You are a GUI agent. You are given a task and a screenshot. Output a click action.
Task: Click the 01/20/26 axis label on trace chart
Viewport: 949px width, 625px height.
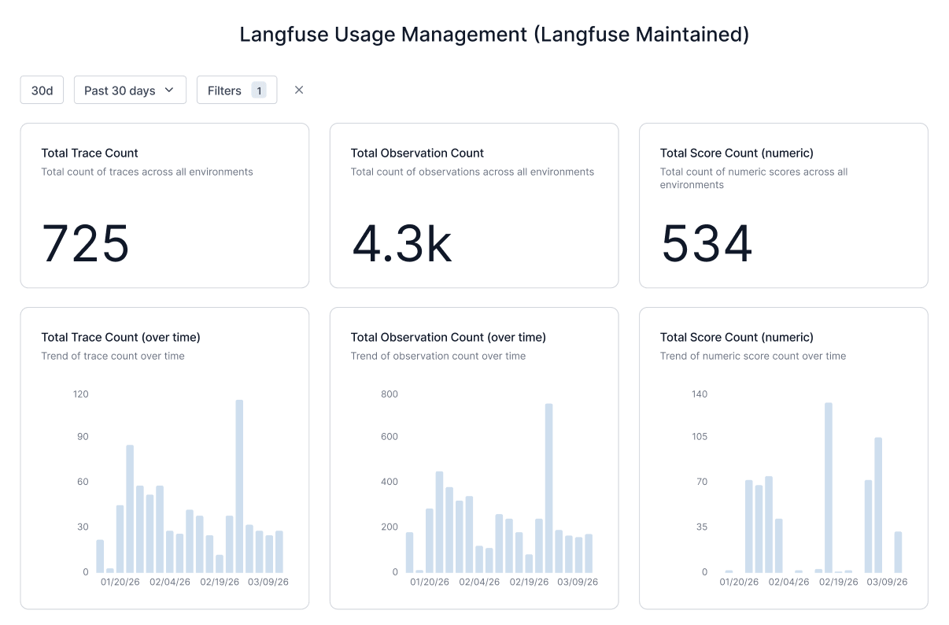click(x=120, y=582)
